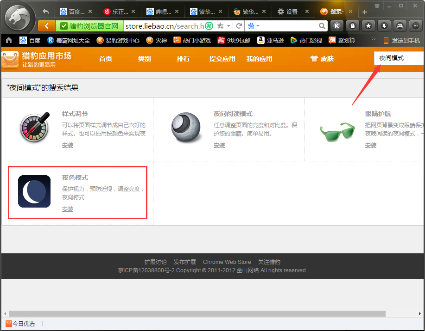Viewport: 425px width, 331px height.
Task: Click the home icon on the bookmarks bar
Action: coord(8,40)
